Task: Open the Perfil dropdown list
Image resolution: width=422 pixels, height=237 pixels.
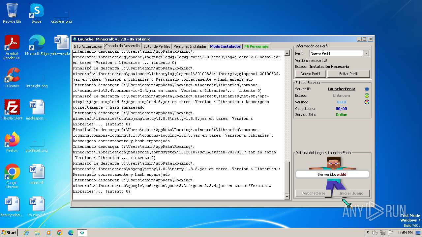Action: pos(366,53)
